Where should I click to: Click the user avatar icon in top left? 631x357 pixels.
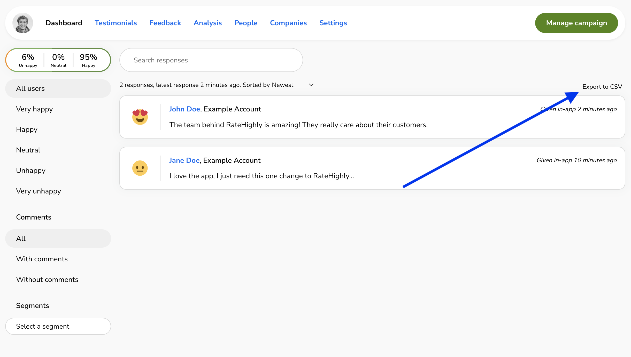pos(22,23)
